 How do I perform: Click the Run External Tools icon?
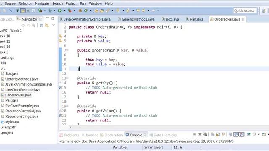(69, 10)
